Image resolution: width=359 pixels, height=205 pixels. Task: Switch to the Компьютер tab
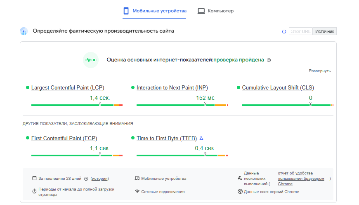(x=216, y=11)
